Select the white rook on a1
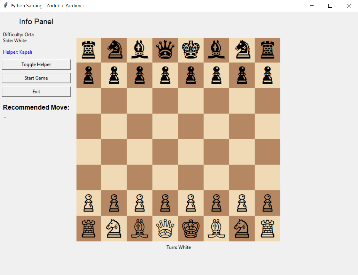This screenshot has width=358, height=275. pyautogui.click(x=89, y=229)
